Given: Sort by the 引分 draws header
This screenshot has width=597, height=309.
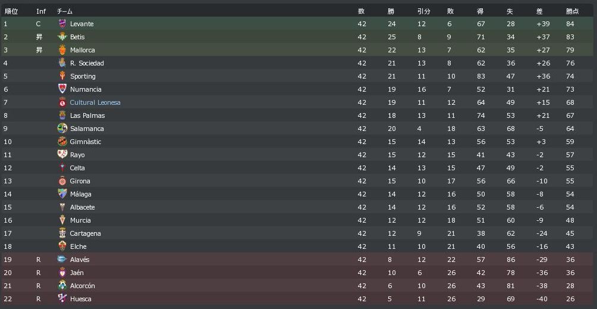Looking at the screenshot, I should coord(423,11).
